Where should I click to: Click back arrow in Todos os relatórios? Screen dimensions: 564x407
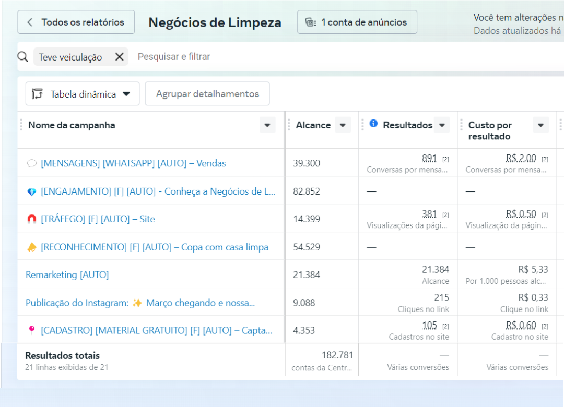point(30,22)
